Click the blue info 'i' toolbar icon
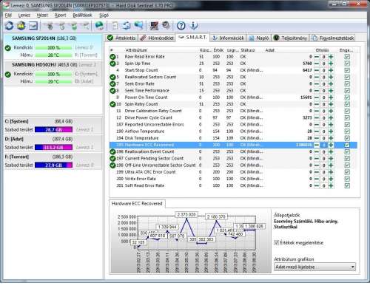Viewport: 370px width, 291px height. pos(194,26)
